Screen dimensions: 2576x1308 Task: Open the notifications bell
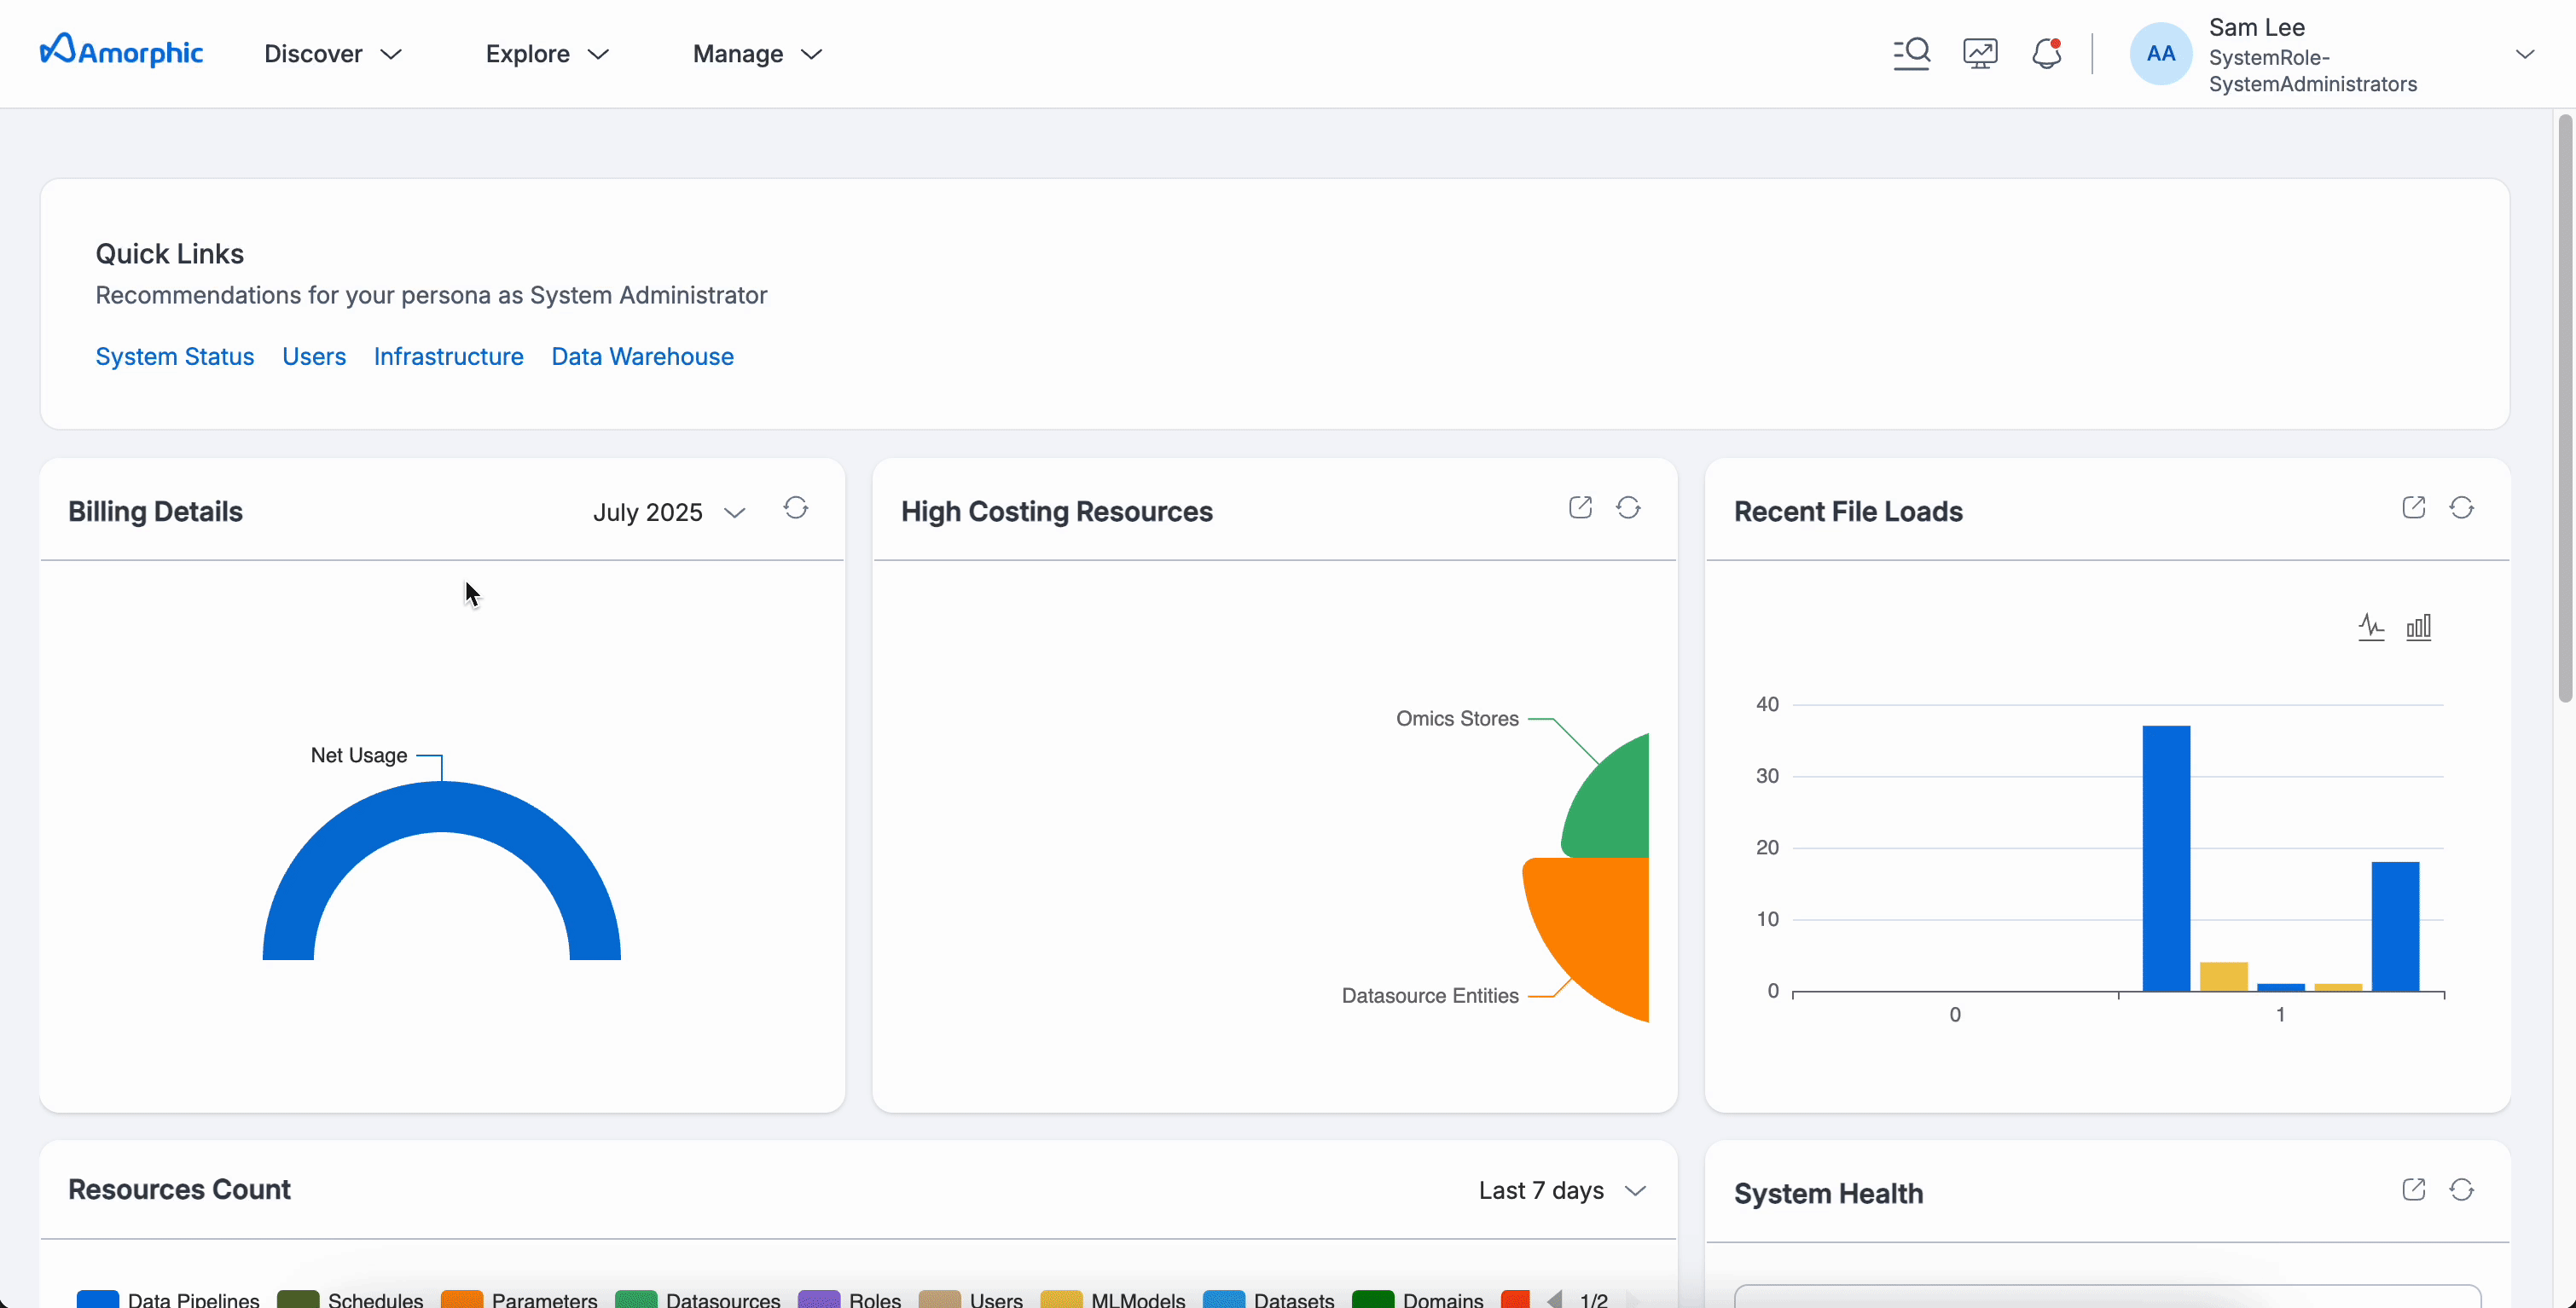pyautogui.click(x=2046, y=53)
